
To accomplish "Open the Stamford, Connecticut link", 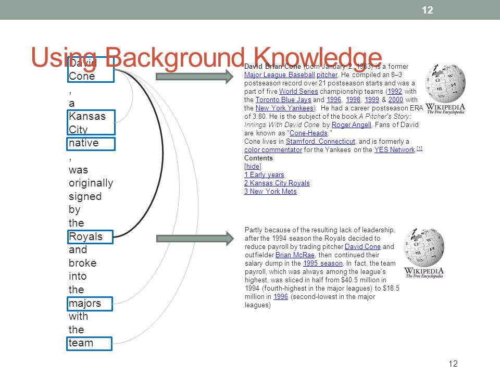I will point(320,141).
